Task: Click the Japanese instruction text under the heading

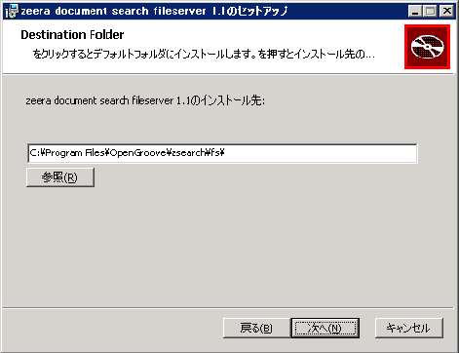Action: click(x=204, y=54)
